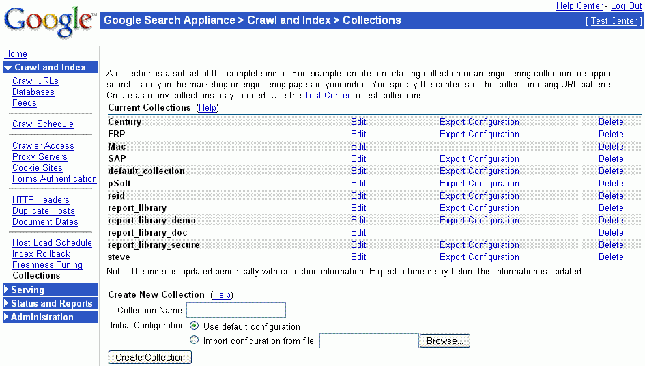Expand the Serving section
The image size is (645, 366).
[51, 290]
